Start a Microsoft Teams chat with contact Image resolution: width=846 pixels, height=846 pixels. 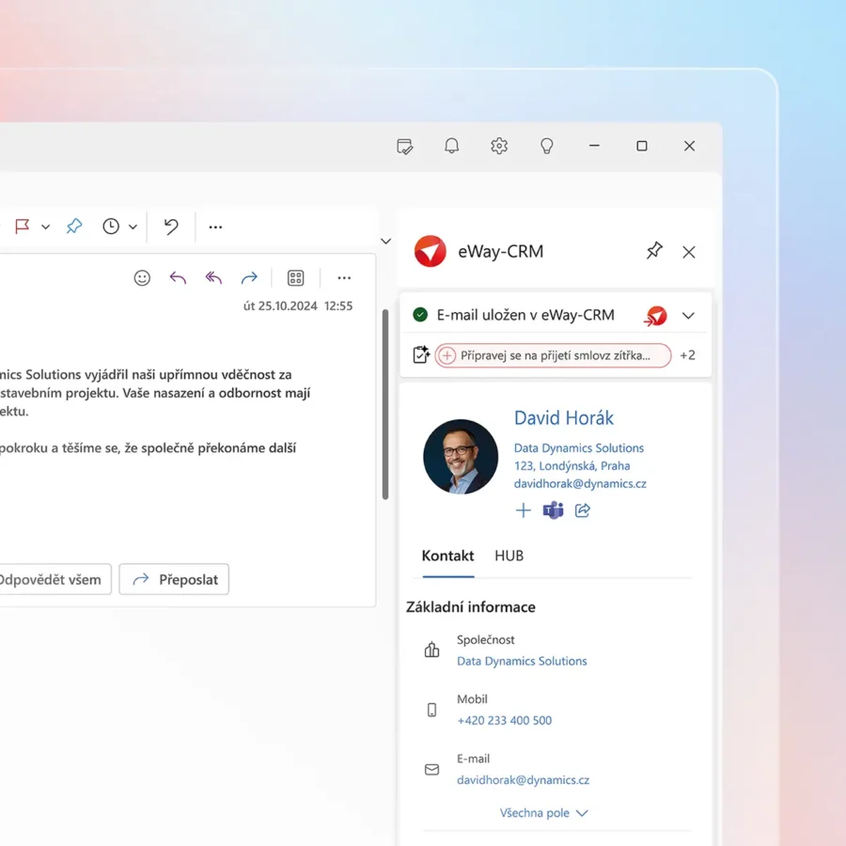click(553, 510)
